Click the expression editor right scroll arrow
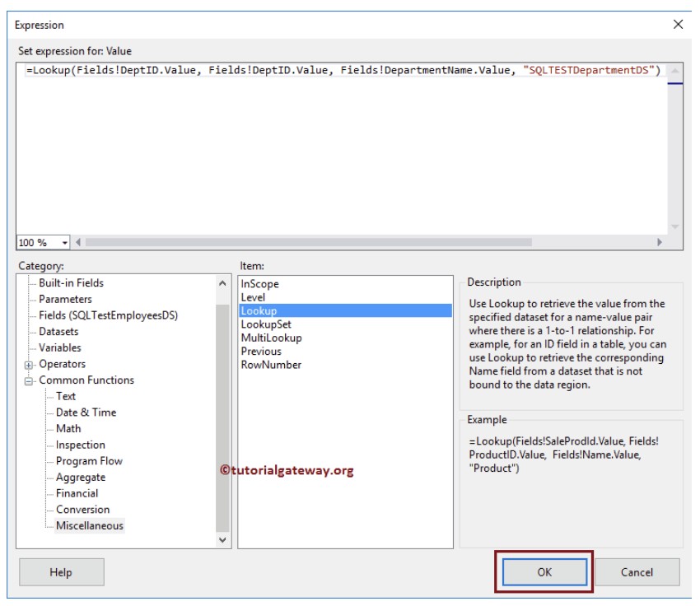The height and width of the screenshot is (606, 700). click(660, 242)
